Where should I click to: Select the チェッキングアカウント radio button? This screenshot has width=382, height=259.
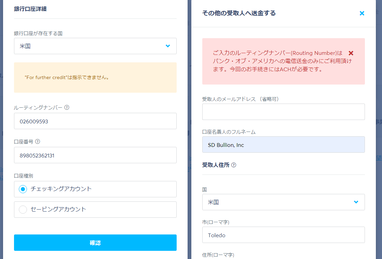(x=23, y=189)
